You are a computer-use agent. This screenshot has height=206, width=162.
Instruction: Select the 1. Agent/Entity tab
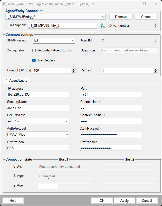pyautogui.click(x=17, y=80)
